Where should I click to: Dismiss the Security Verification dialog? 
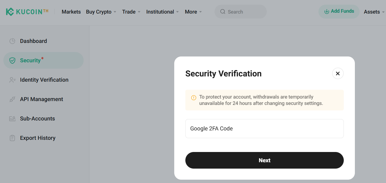point(338,73)
